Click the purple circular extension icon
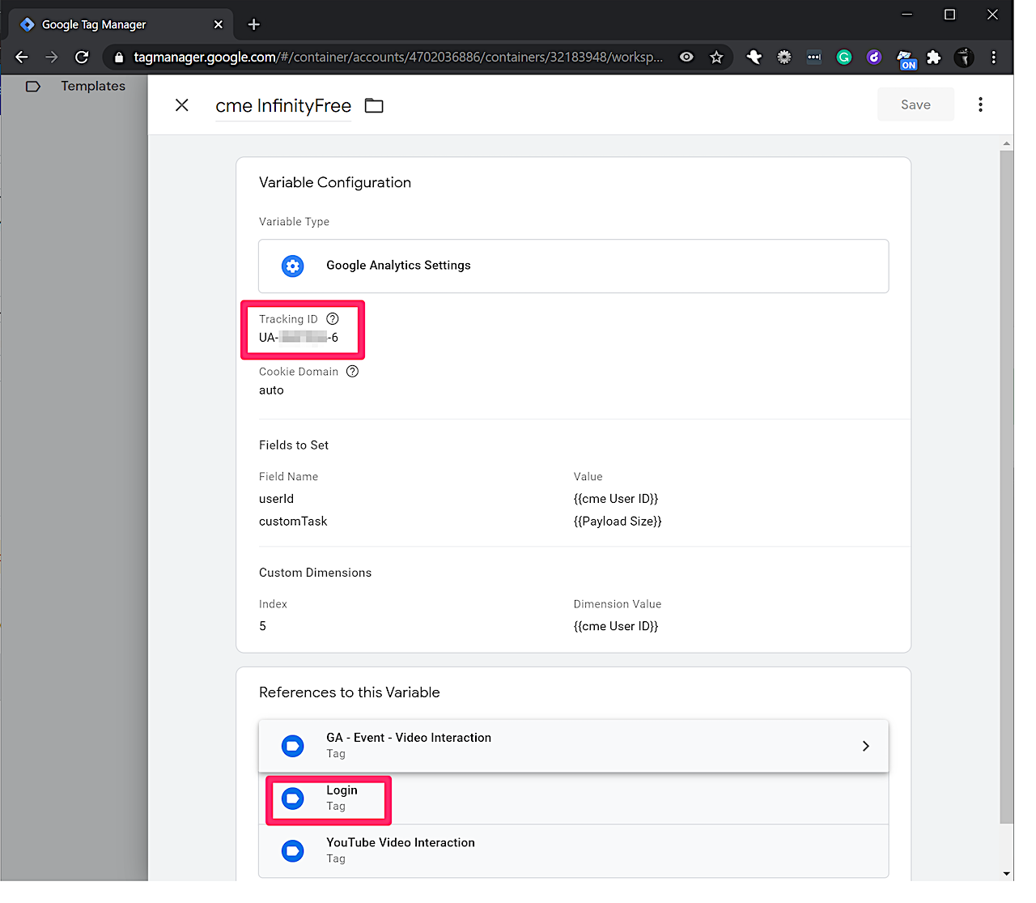The image size is (1036, 903). pos(874,57)
